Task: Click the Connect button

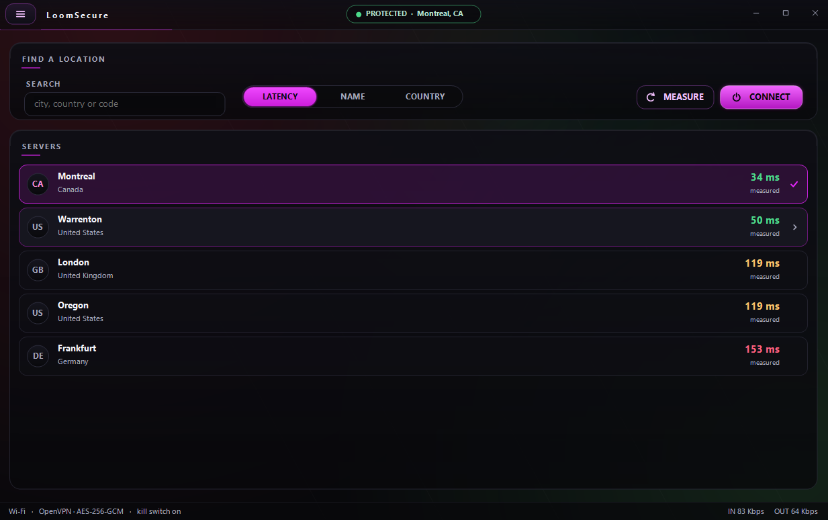Action: point(761,97)
